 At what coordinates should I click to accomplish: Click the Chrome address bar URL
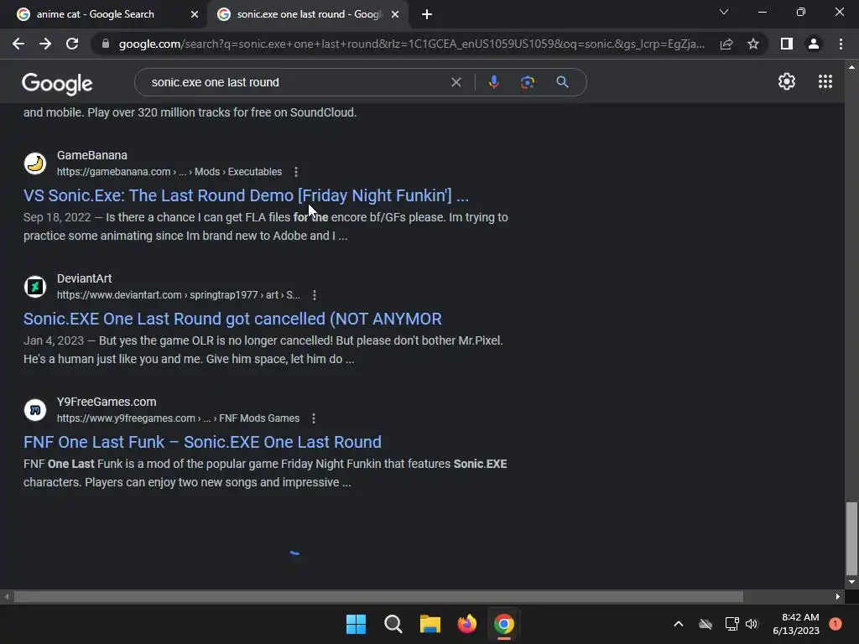411,44
